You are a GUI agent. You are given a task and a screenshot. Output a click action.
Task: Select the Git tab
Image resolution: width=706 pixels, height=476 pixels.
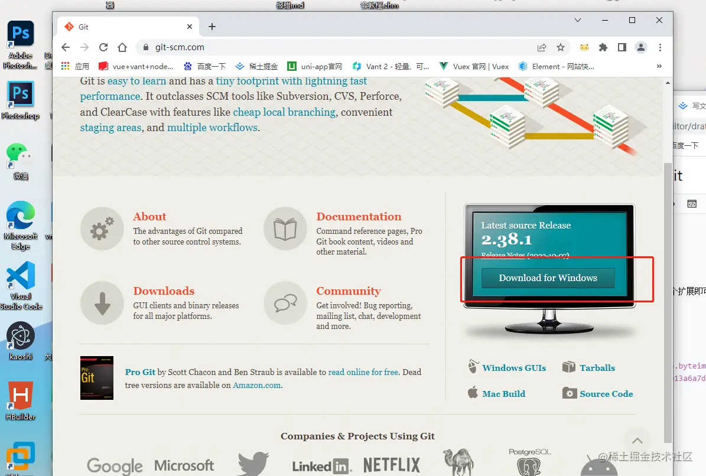point(128,27)
